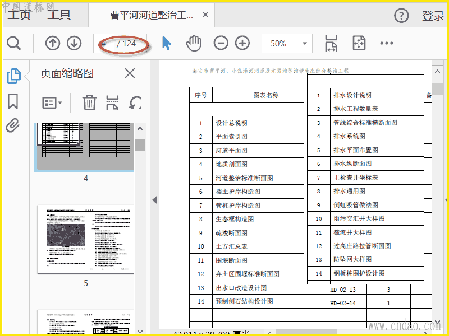Click the text 土方汇总表
The height and width of the screenshot is (336, 449).
[231, 246]
